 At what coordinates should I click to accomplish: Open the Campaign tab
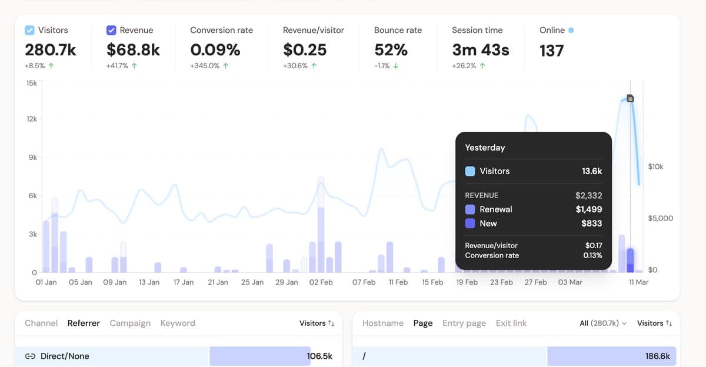pyautogui.click(x=130, y=323)
